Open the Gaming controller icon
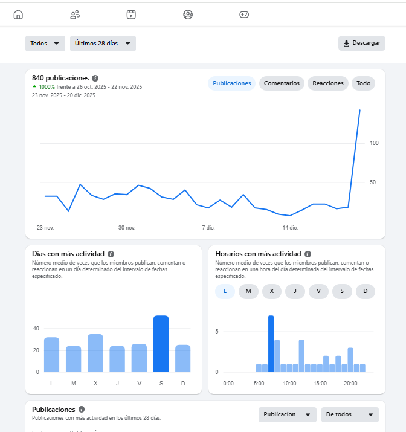 pos(244,15)
